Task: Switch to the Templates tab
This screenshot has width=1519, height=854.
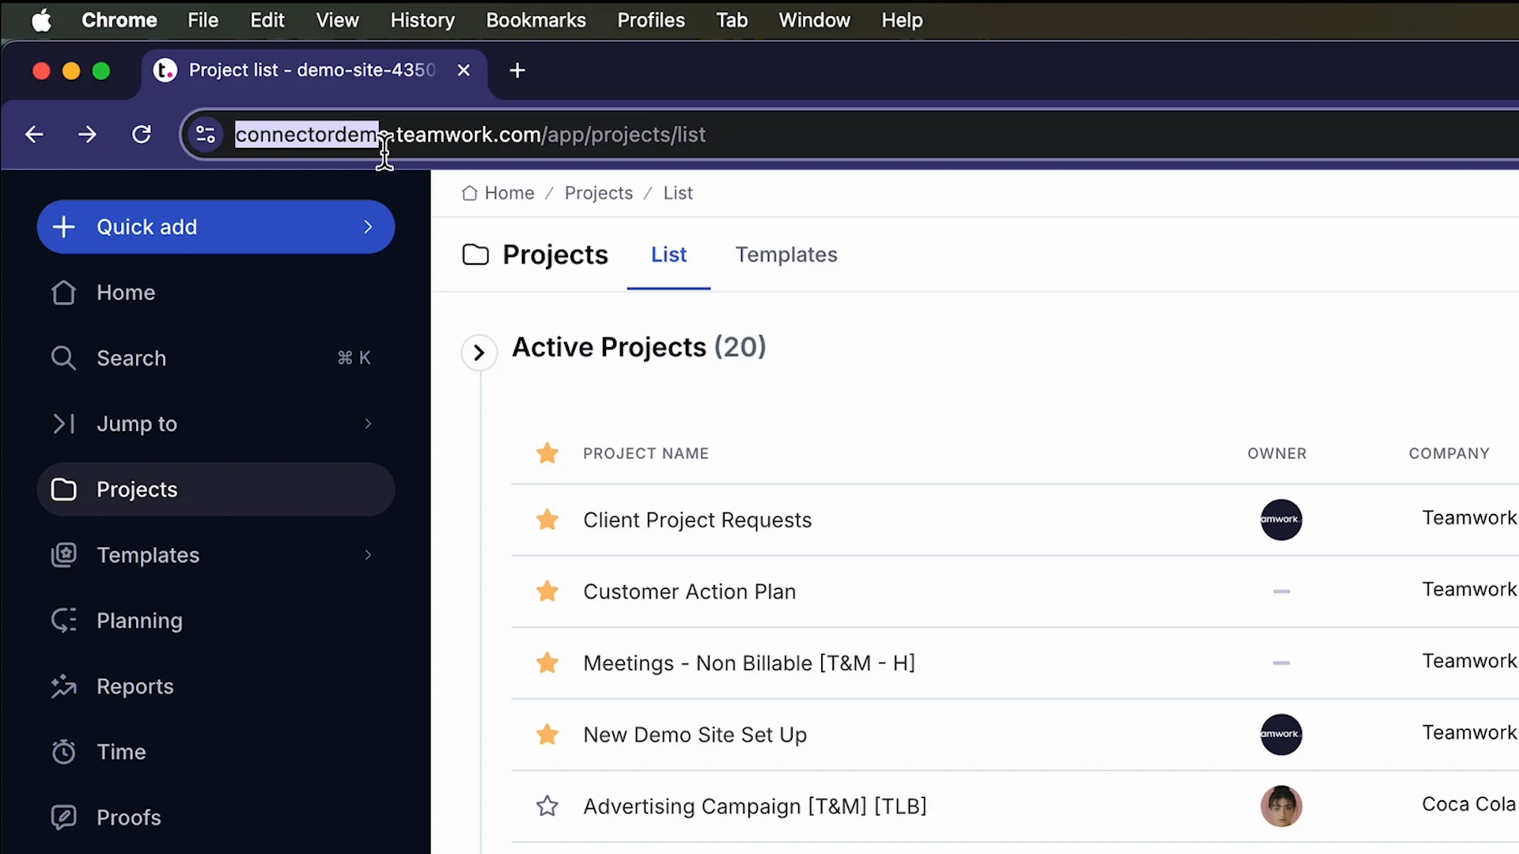Action: [786, 255]
